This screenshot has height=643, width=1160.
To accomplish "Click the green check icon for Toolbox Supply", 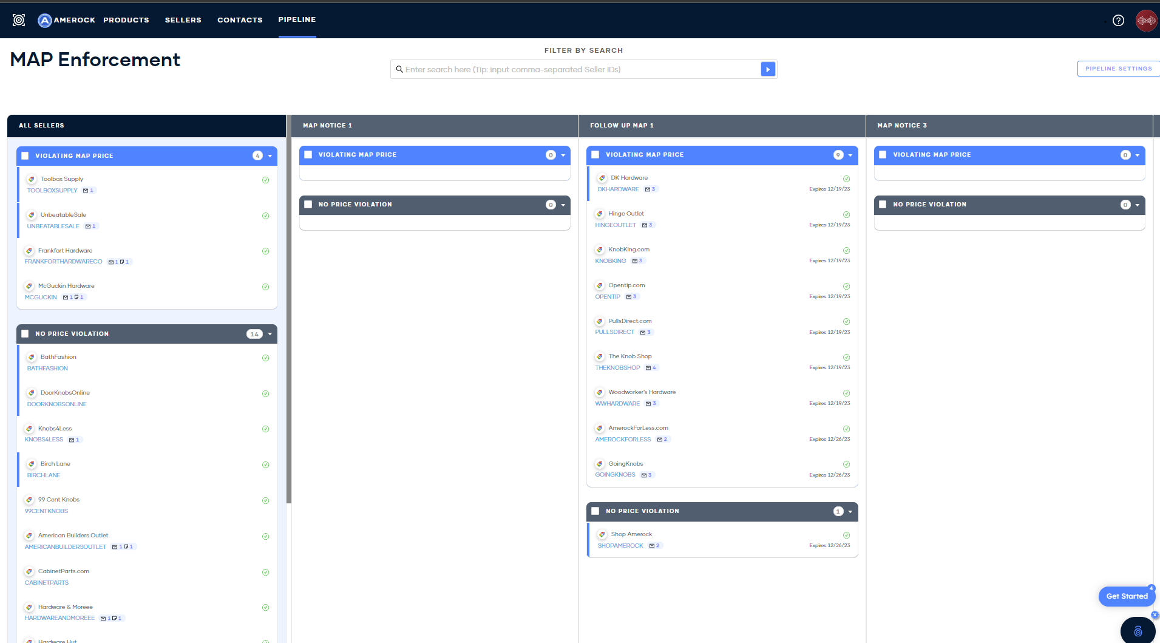I will pos(265,180).
